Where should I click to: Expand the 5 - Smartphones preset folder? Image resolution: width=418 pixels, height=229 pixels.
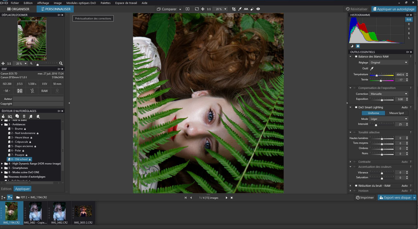coord(2,168)
